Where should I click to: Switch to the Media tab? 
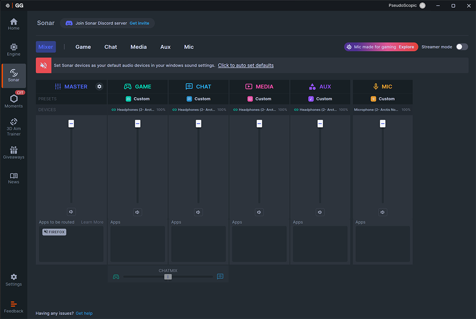(138, 47)
